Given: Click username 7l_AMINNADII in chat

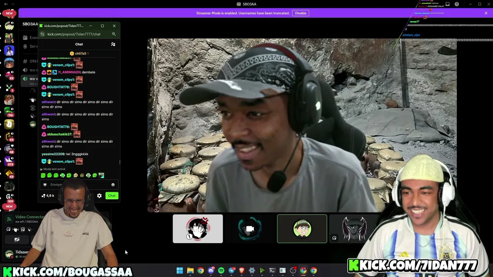Looking at the screenshot, I should [x=69, y=72].
